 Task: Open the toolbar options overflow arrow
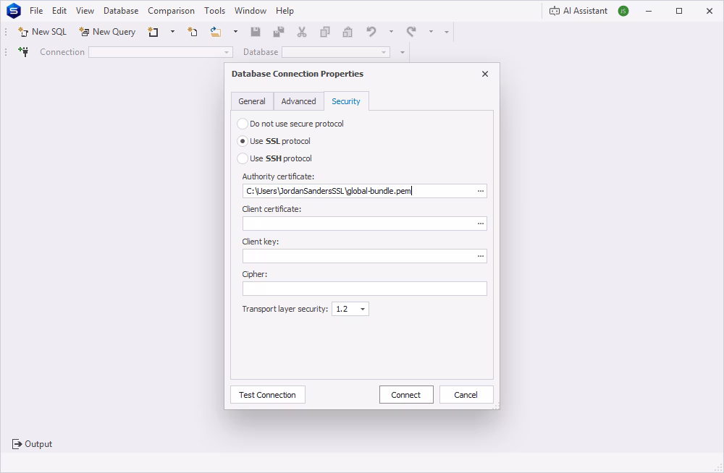(447, 32)
